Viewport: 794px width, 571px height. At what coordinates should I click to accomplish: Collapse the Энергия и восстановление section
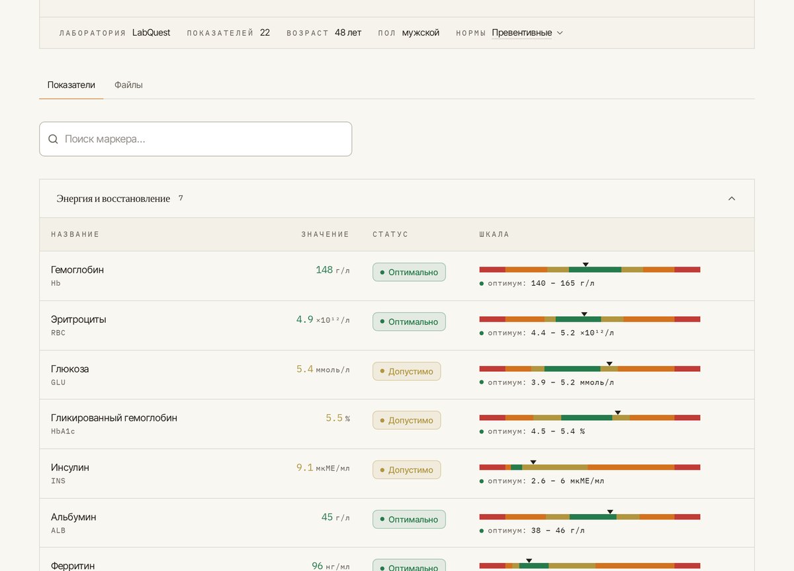point(732,198)
